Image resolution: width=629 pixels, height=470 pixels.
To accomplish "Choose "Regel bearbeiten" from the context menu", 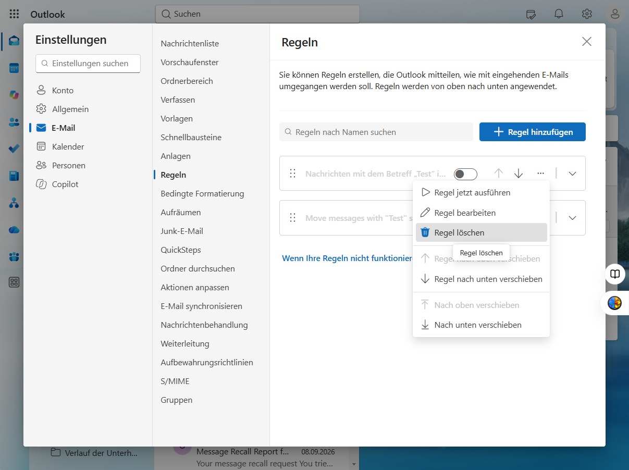I will pyautogui.click(x=482, y=213).
